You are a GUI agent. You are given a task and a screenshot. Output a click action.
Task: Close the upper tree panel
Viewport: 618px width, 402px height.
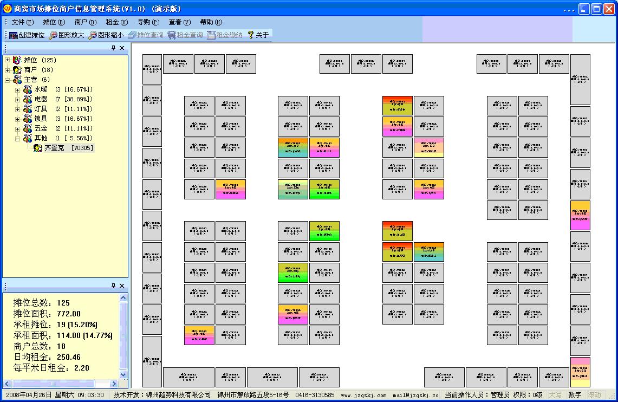[x=122, y=48]
